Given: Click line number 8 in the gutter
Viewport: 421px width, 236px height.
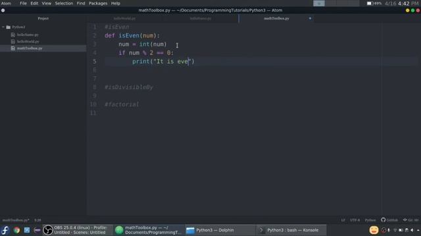Looking at the screenshot, I should (x=95, y=87).
